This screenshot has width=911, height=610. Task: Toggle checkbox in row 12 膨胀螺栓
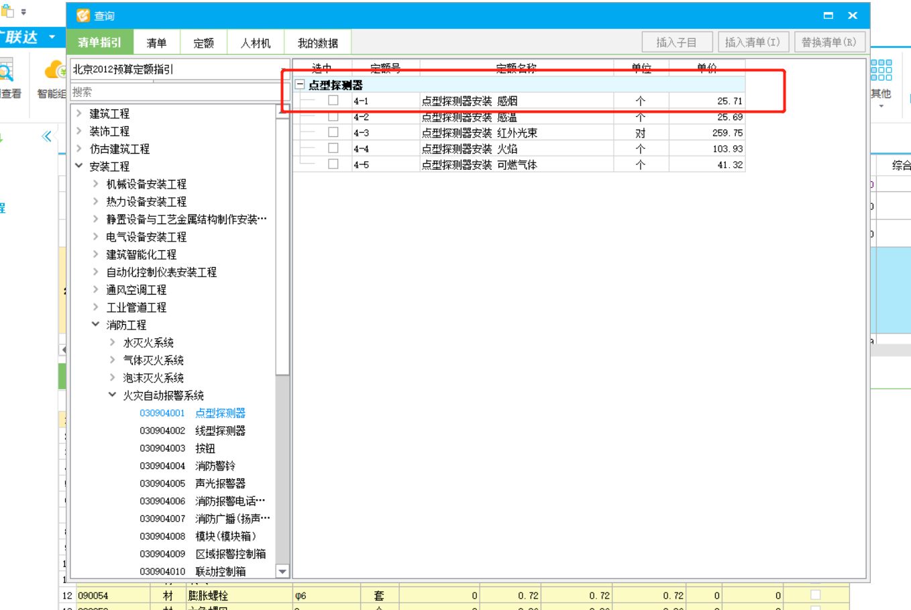(815, 595)
